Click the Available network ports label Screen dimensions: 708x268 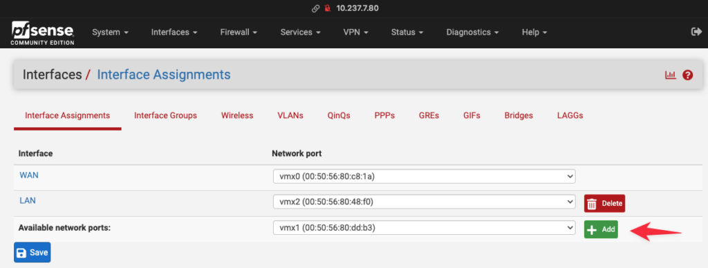(x=64, y=228)
